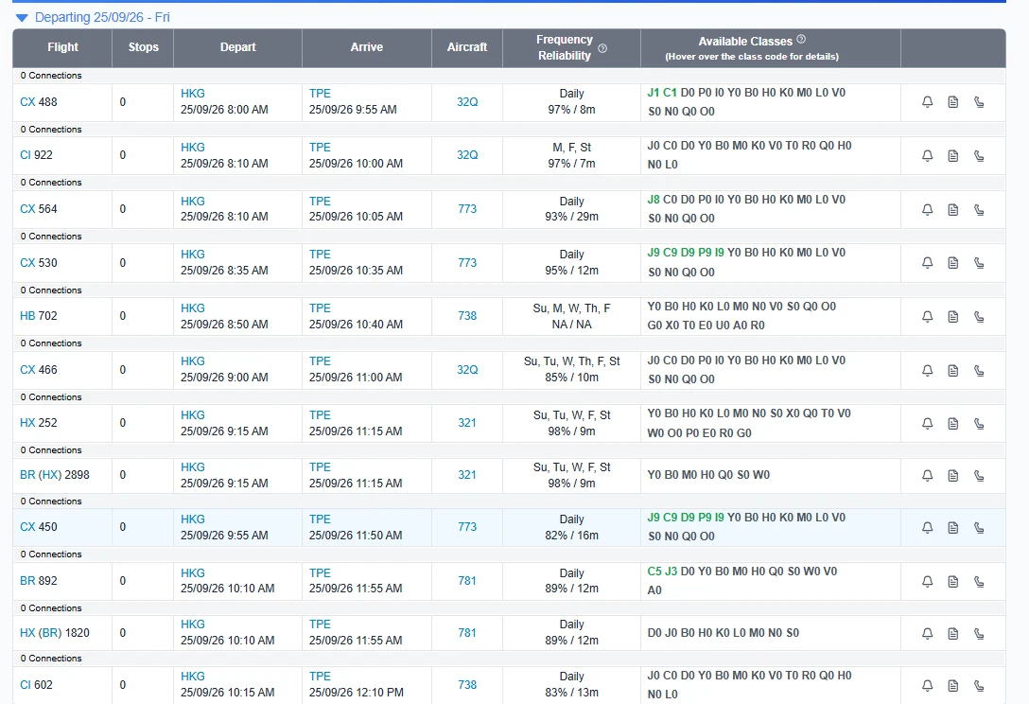Click the 773 aircraft link for CX 564
Viewport: 1029px width, 704px height.
[x=467, y=209]
